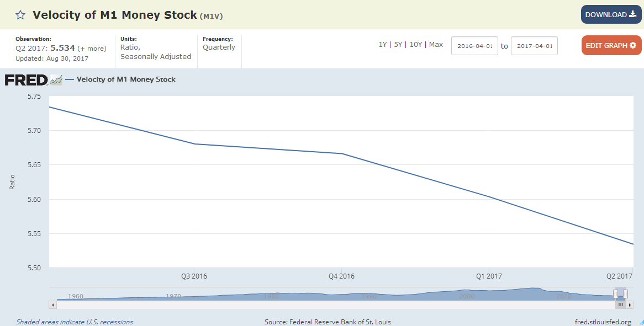Viewport: 644px width, 326px height.
Task: Select the 5Y time range
Action: pos(398,45)
